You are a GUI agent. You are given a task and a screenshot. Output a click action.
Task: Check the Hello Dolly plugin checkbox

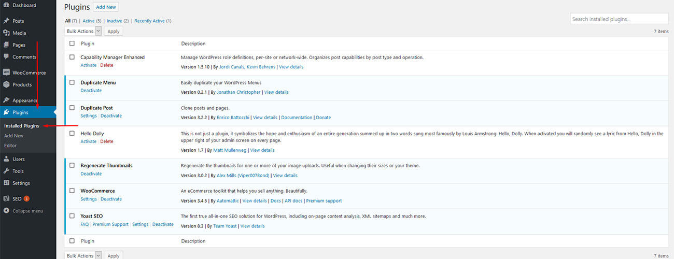pos(72,133)
